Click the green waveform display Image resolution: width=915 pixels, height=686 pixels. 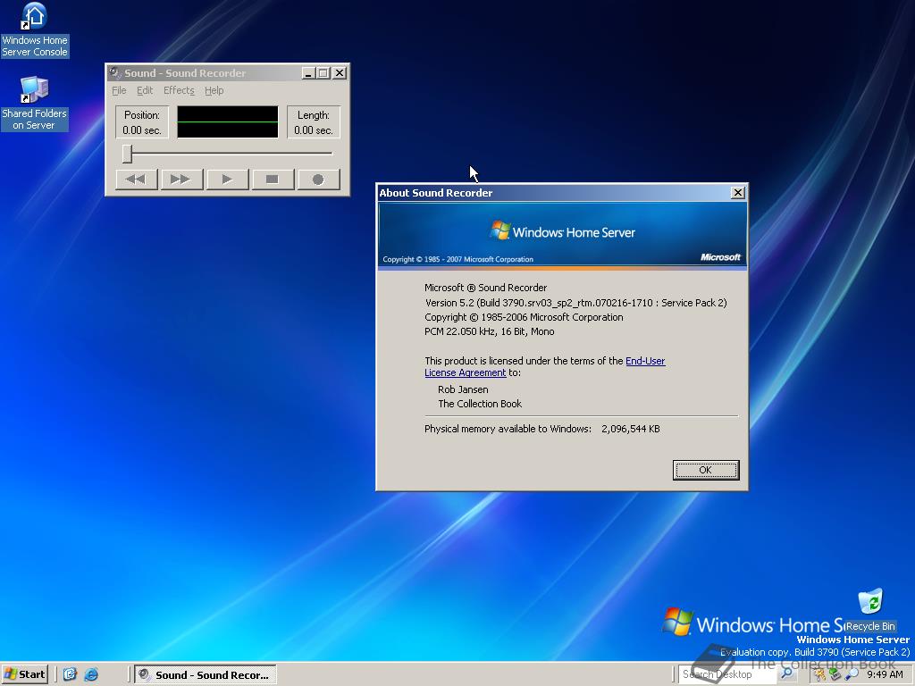tap(228, 121)
